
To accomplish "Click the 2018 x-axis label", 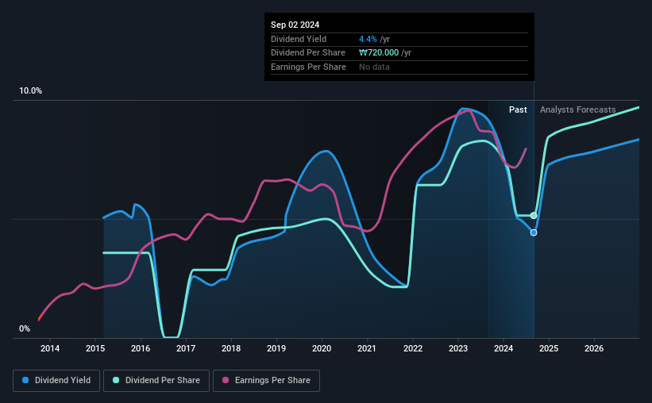I will click(x=231, y=348).
